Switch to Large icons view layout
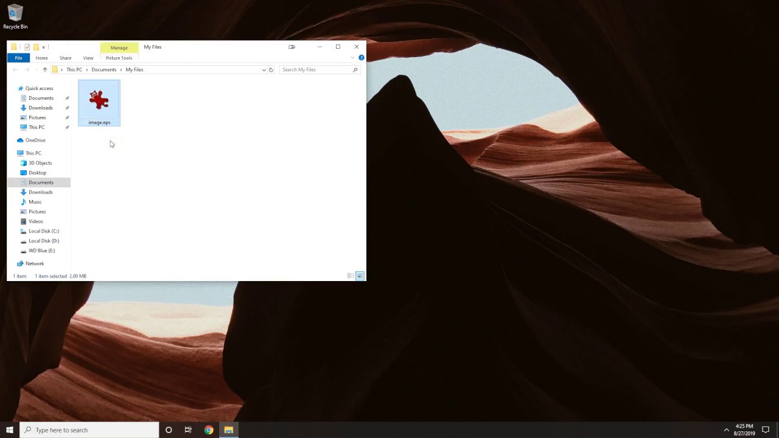779x438 pixels. tap(360, 276)
